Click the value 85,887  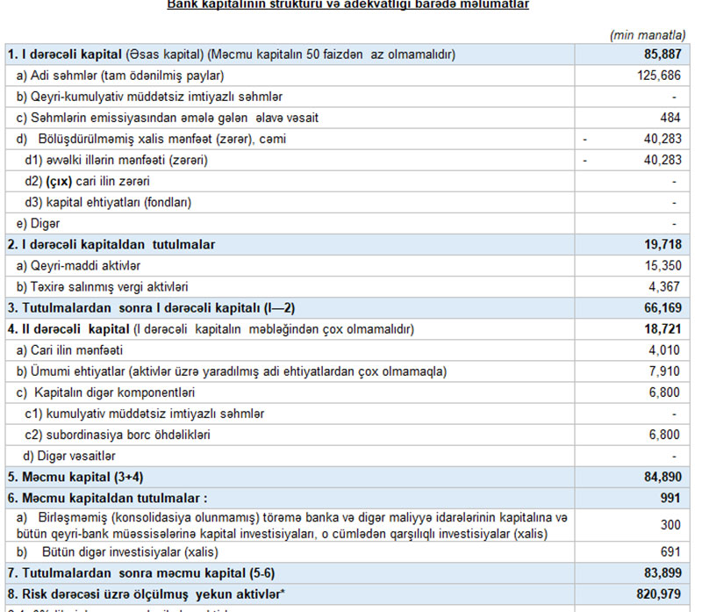point(661,54)
